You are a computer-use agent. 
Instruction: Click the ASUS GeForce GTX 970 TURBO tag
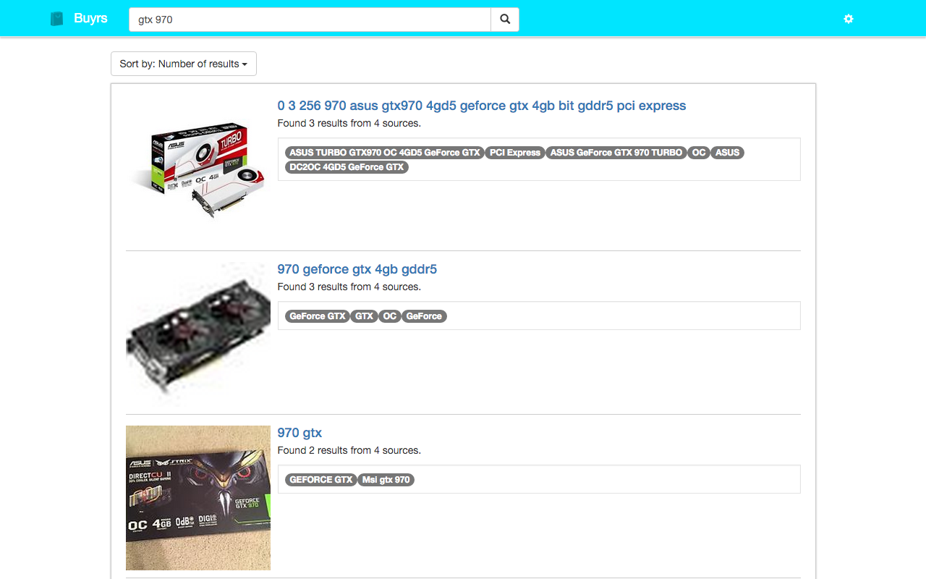pyautogui.click(x=616, y=153)
